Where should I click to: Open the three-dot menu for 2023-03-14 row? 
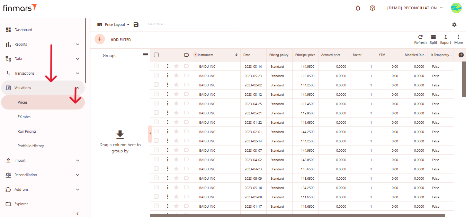click(x=168, y=66)
